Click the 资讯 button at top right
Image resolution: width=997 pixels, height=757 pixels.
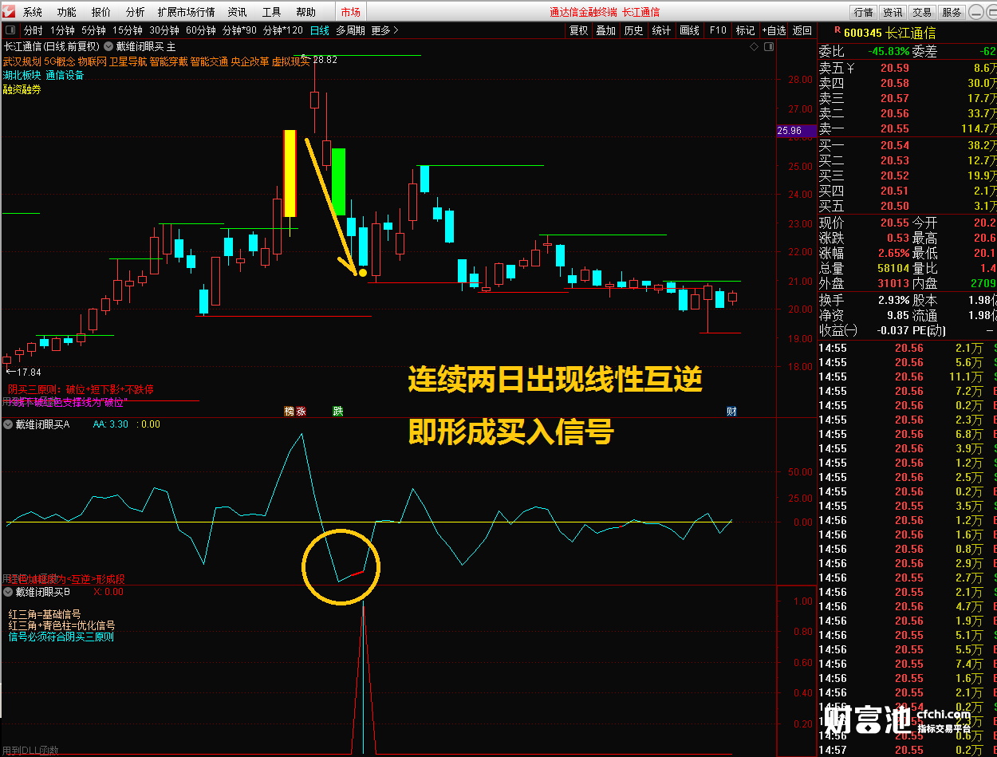(893, 12)
